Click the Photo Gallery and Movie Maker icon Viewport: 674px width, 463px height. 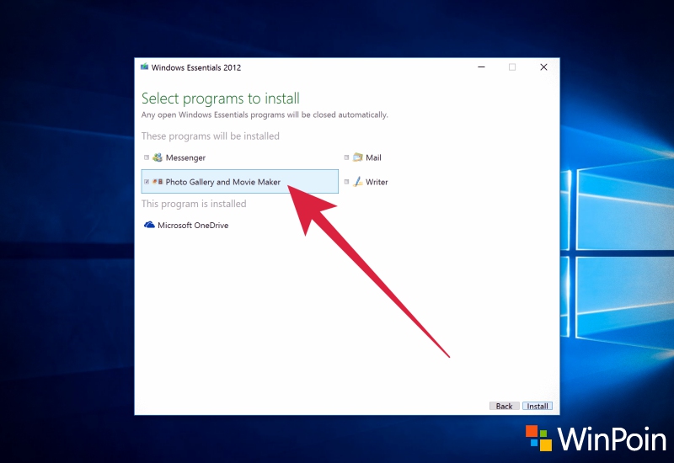pyautogui.click(x=158, y=182)
